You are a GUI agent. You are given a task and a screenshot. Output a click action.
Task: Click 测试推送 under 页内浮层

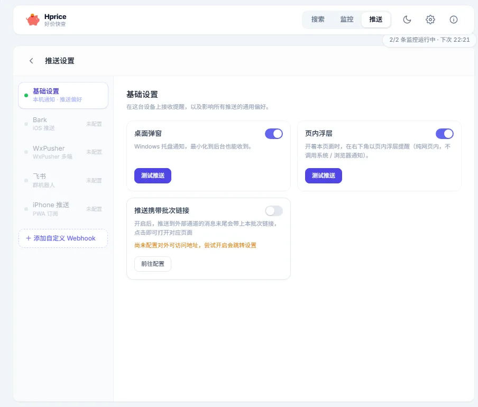tap(324, 176)
